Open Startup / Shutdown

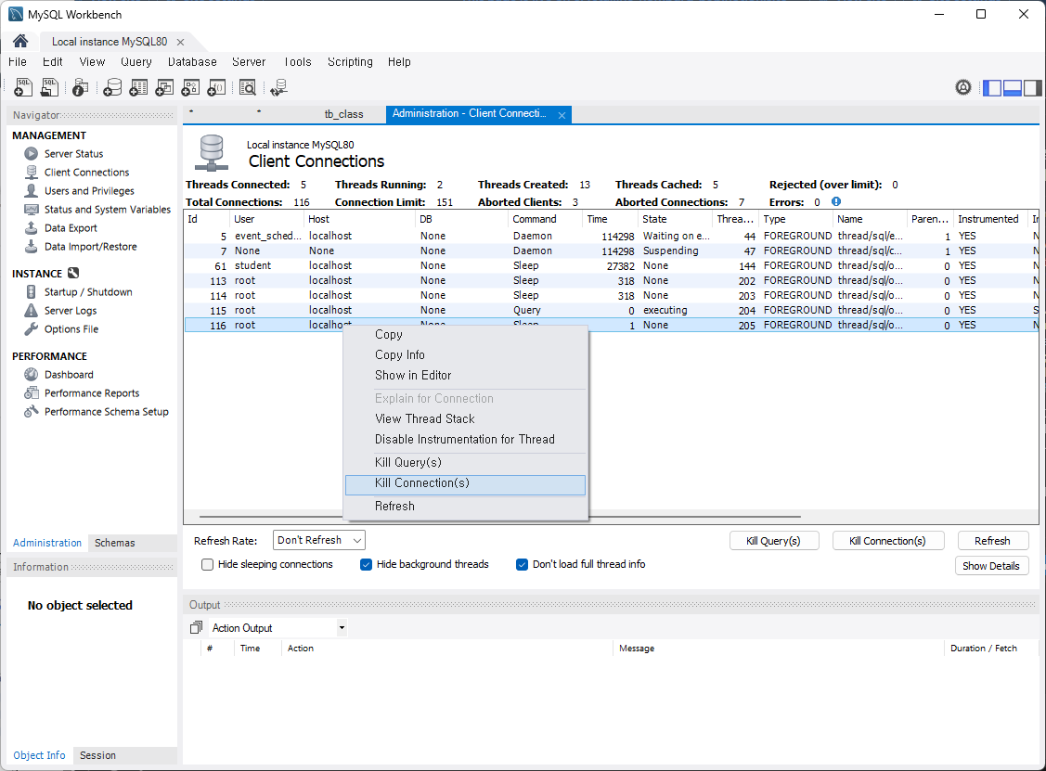tap(88, 292)
